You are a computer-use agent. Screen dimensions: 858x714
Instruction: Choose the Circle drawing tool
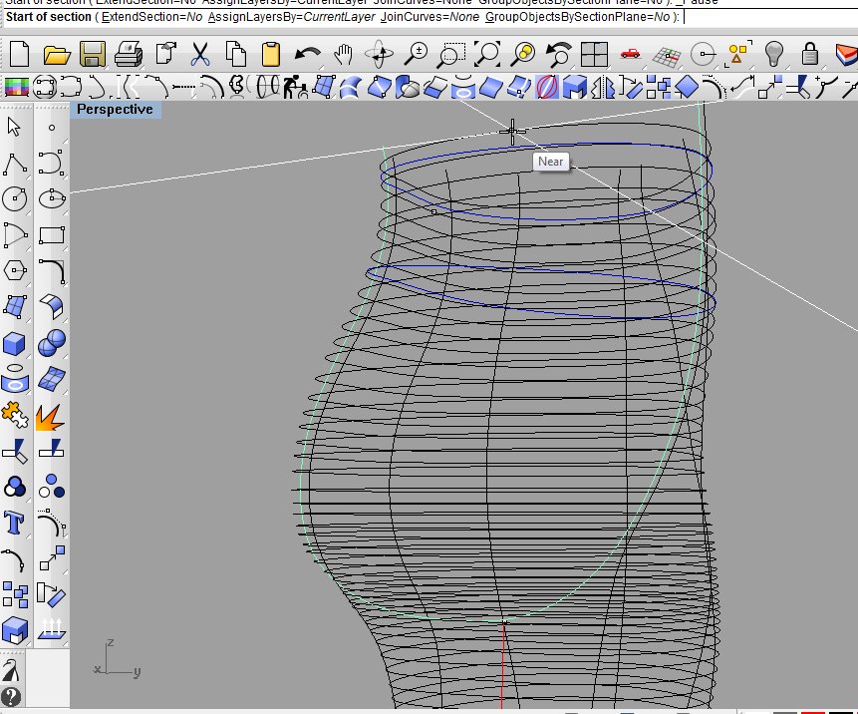(x=15, y=198)
